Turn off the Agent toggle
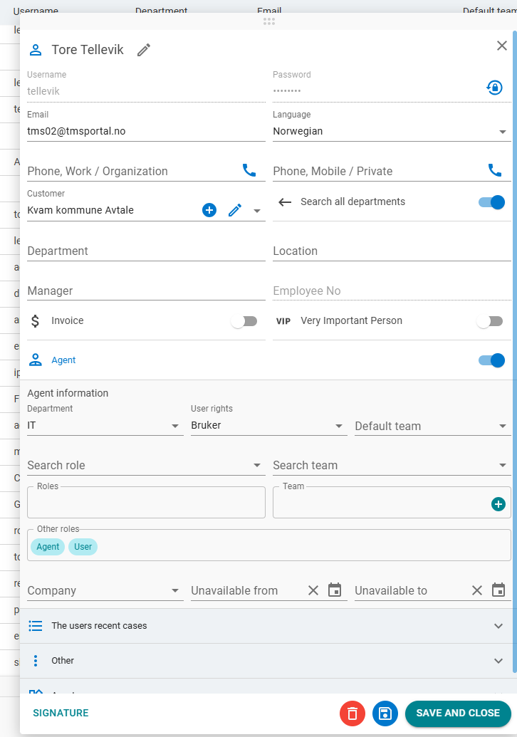This screenshot has width=517, height=737. tap(491, 360)
